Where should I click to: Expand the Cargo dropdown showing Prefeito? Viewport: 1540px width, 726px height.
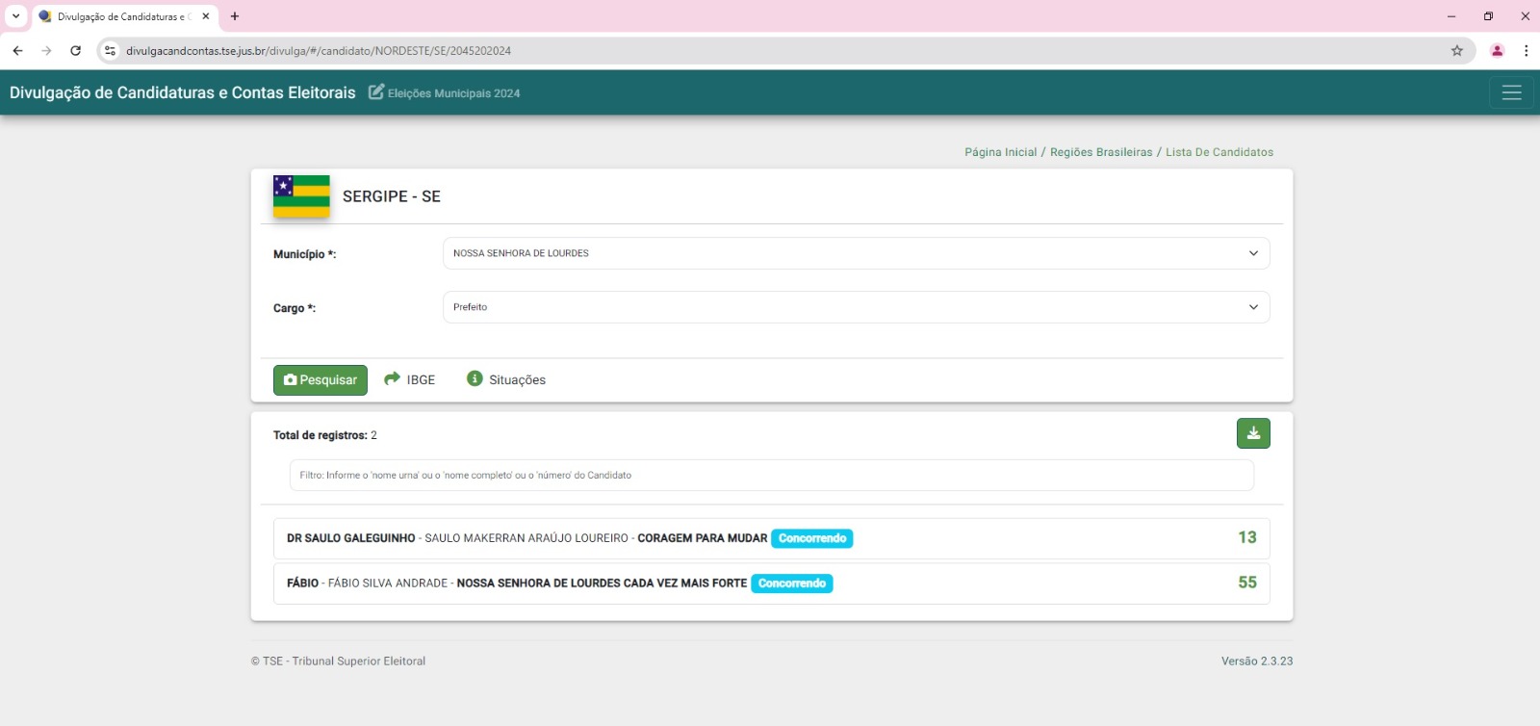[856, 307]
